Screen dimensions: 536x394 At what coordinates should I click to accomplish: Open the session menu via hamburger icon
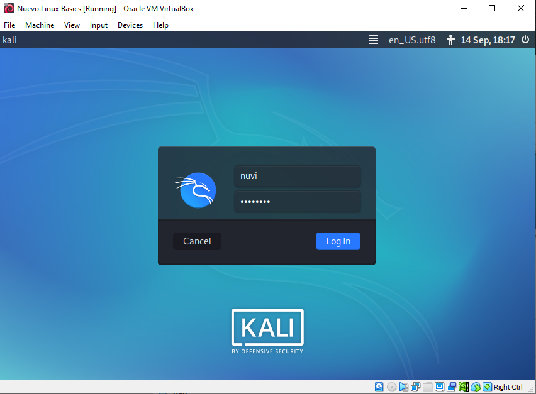(x=374, y=40)
